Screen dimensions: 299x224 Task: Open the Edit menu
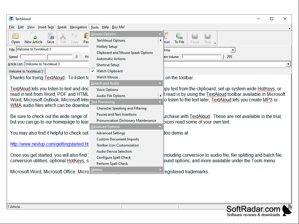[21, 27]
